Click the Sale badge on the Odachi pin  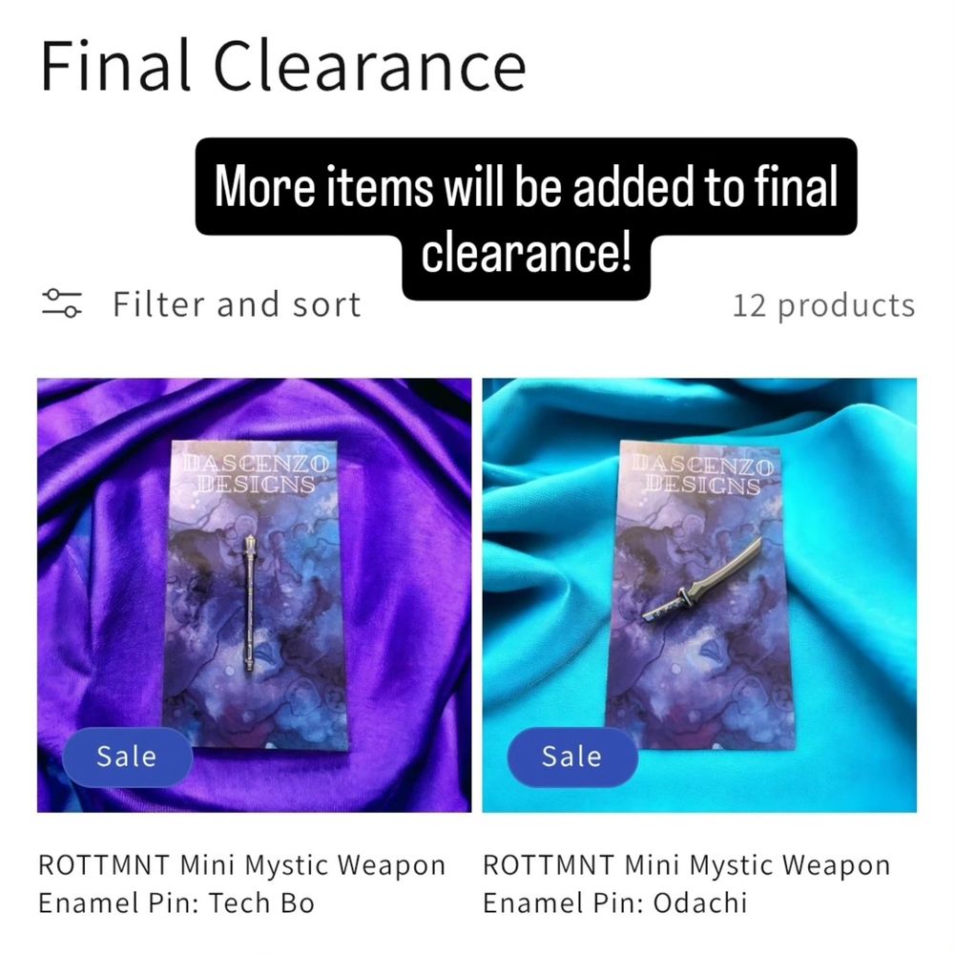pos(572,757)
